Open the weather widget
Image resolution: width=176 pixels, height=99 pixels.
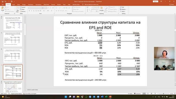[x=6, y=97]
